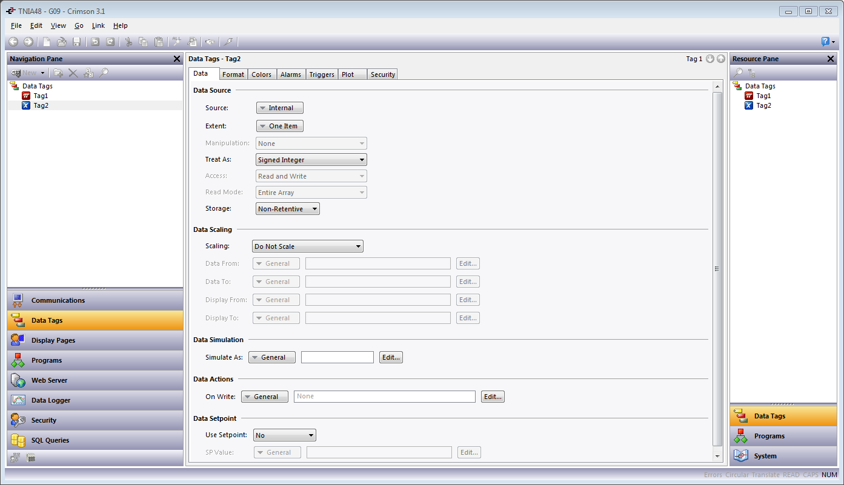This screenshot has width=844, height=485.
Task: Open the On Write General dropdown
Action: 265,397
